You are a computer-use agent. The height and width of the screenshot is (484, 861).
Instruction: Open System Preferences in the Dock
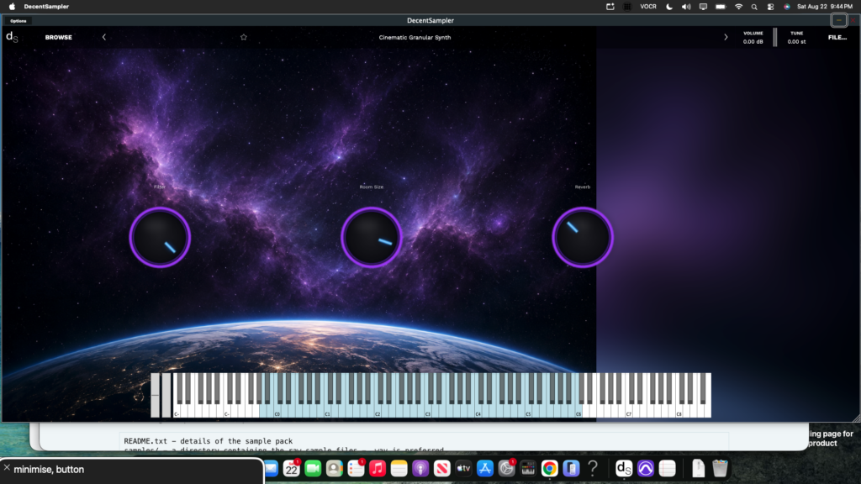tap(506, 468)
